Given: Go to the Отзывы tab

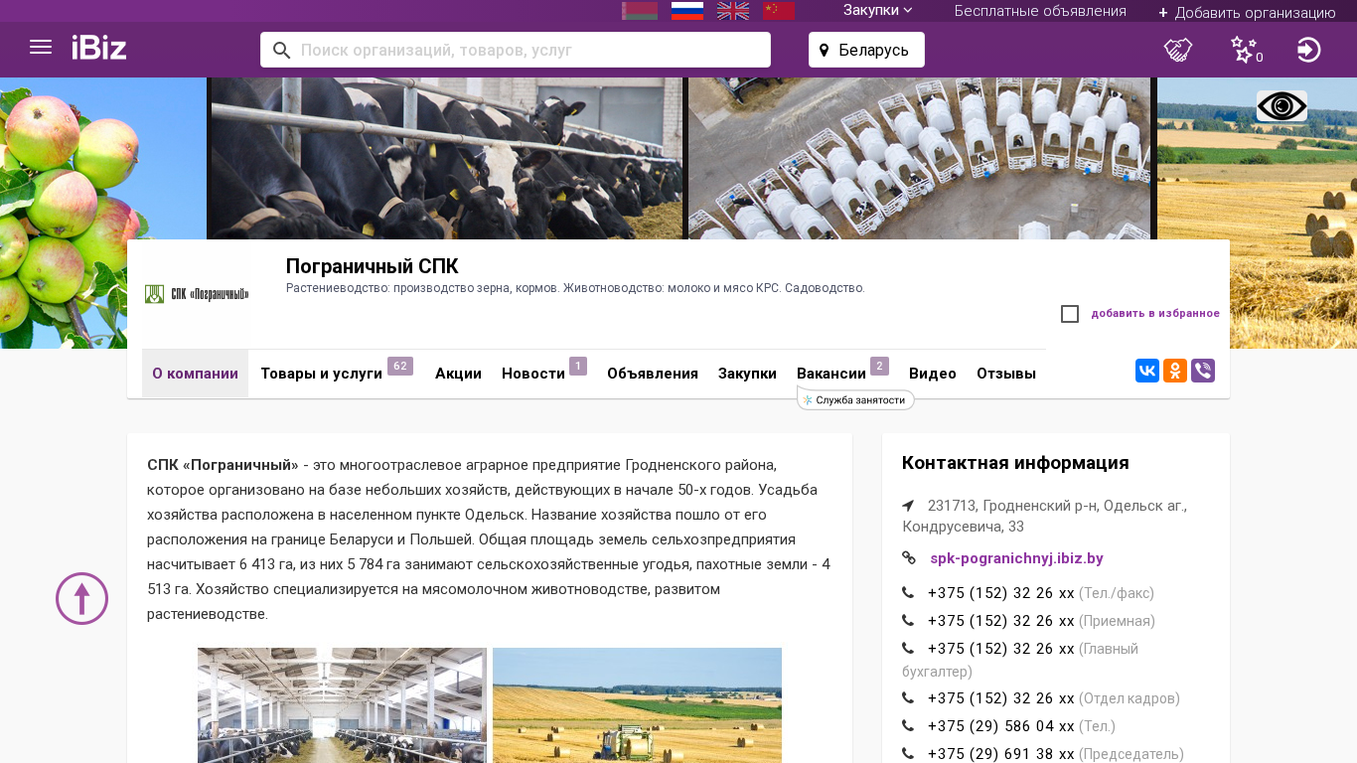Looking at the screenshot, I should [x=1006, y=374].
